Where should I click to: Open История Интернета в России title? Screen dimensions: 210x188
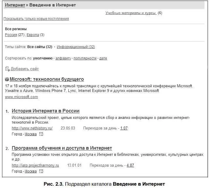click(45, 111)
